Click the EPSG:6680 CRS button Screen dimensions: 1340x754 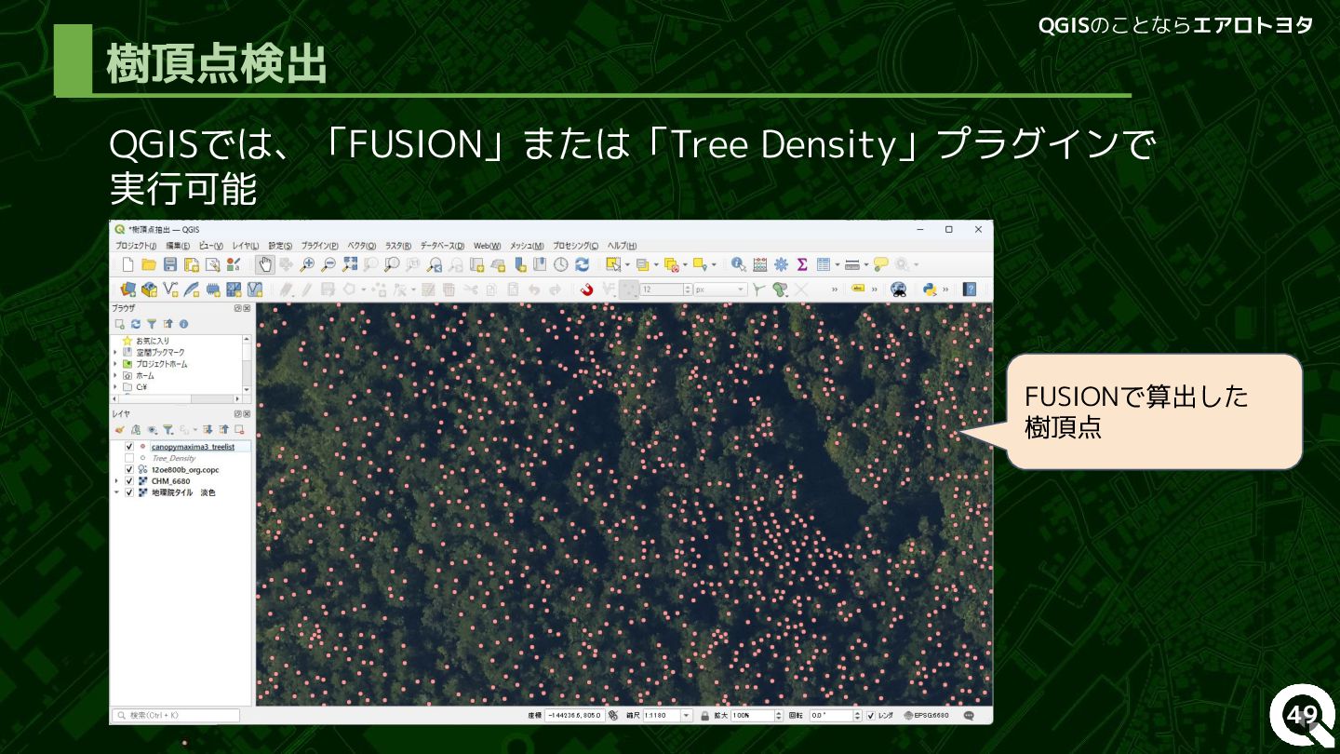(x=926, y=716)
